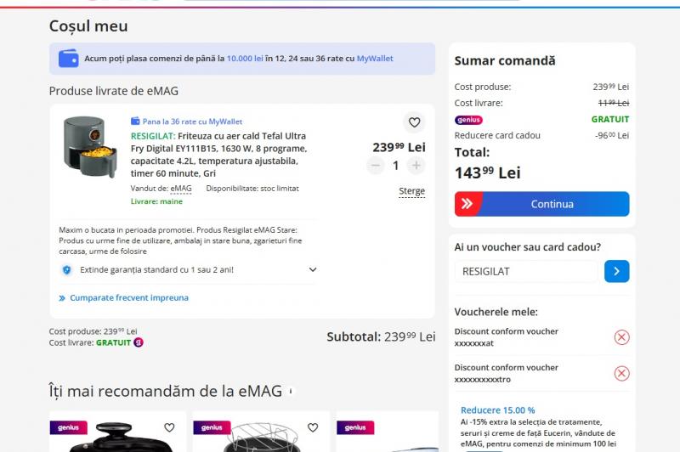
Task: Apply voucher code with blue arrow button
Action: click(617, 271)
